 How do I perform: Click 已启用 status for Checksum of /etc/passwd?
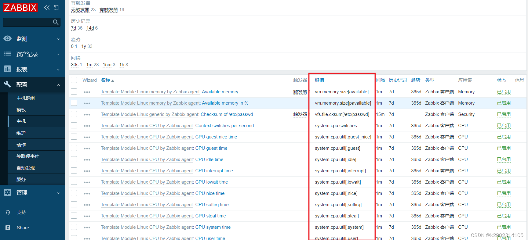[x=504, y=114]
